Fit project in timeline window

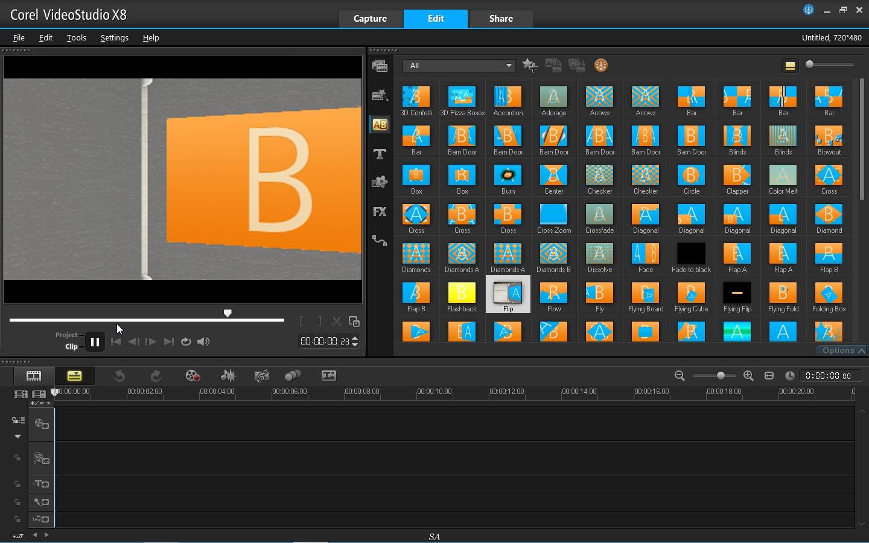[769, 376]
